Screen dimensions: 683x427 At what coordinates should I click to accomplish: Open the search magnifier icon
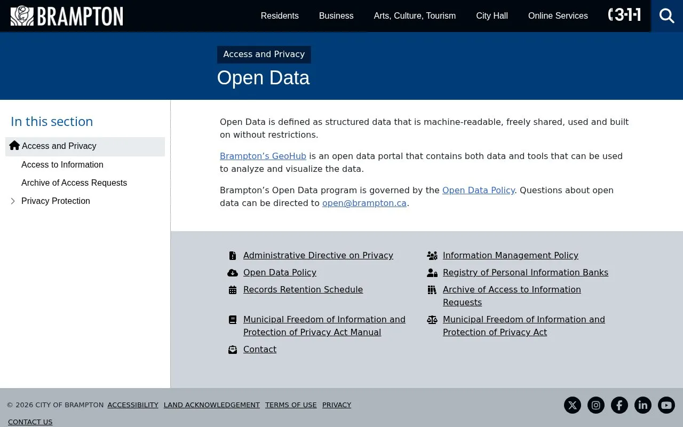[667, 16]
